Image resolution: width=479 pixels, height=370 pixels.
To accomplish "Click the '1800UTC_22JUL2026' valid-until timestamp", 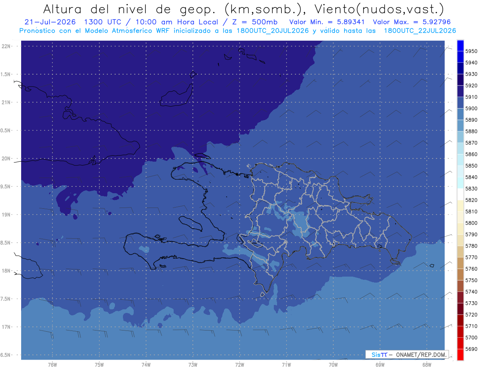I will click(x=420, y=31).
